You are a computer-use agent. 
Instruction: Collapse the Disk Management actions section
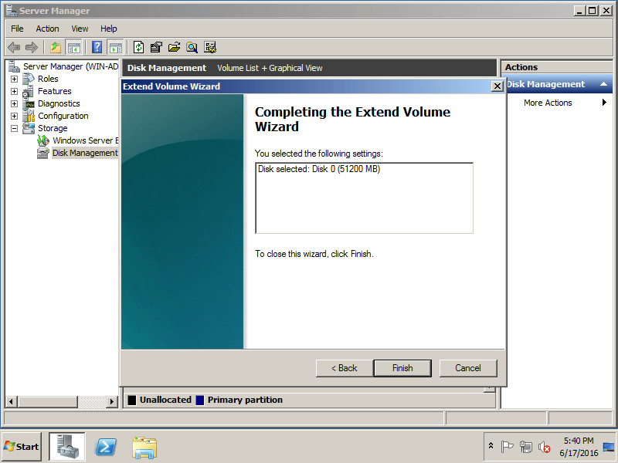pyautogui.click(x=603, y=84)
